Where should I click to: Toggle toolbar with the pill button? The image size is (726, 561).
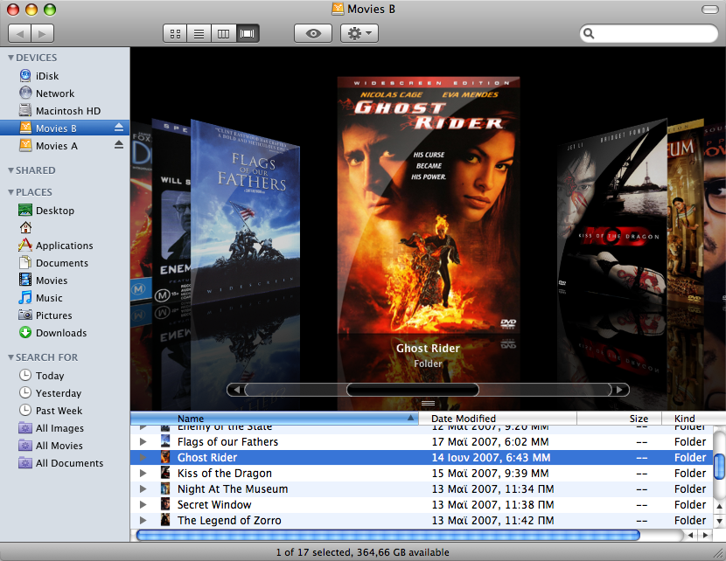coord(709,10)
